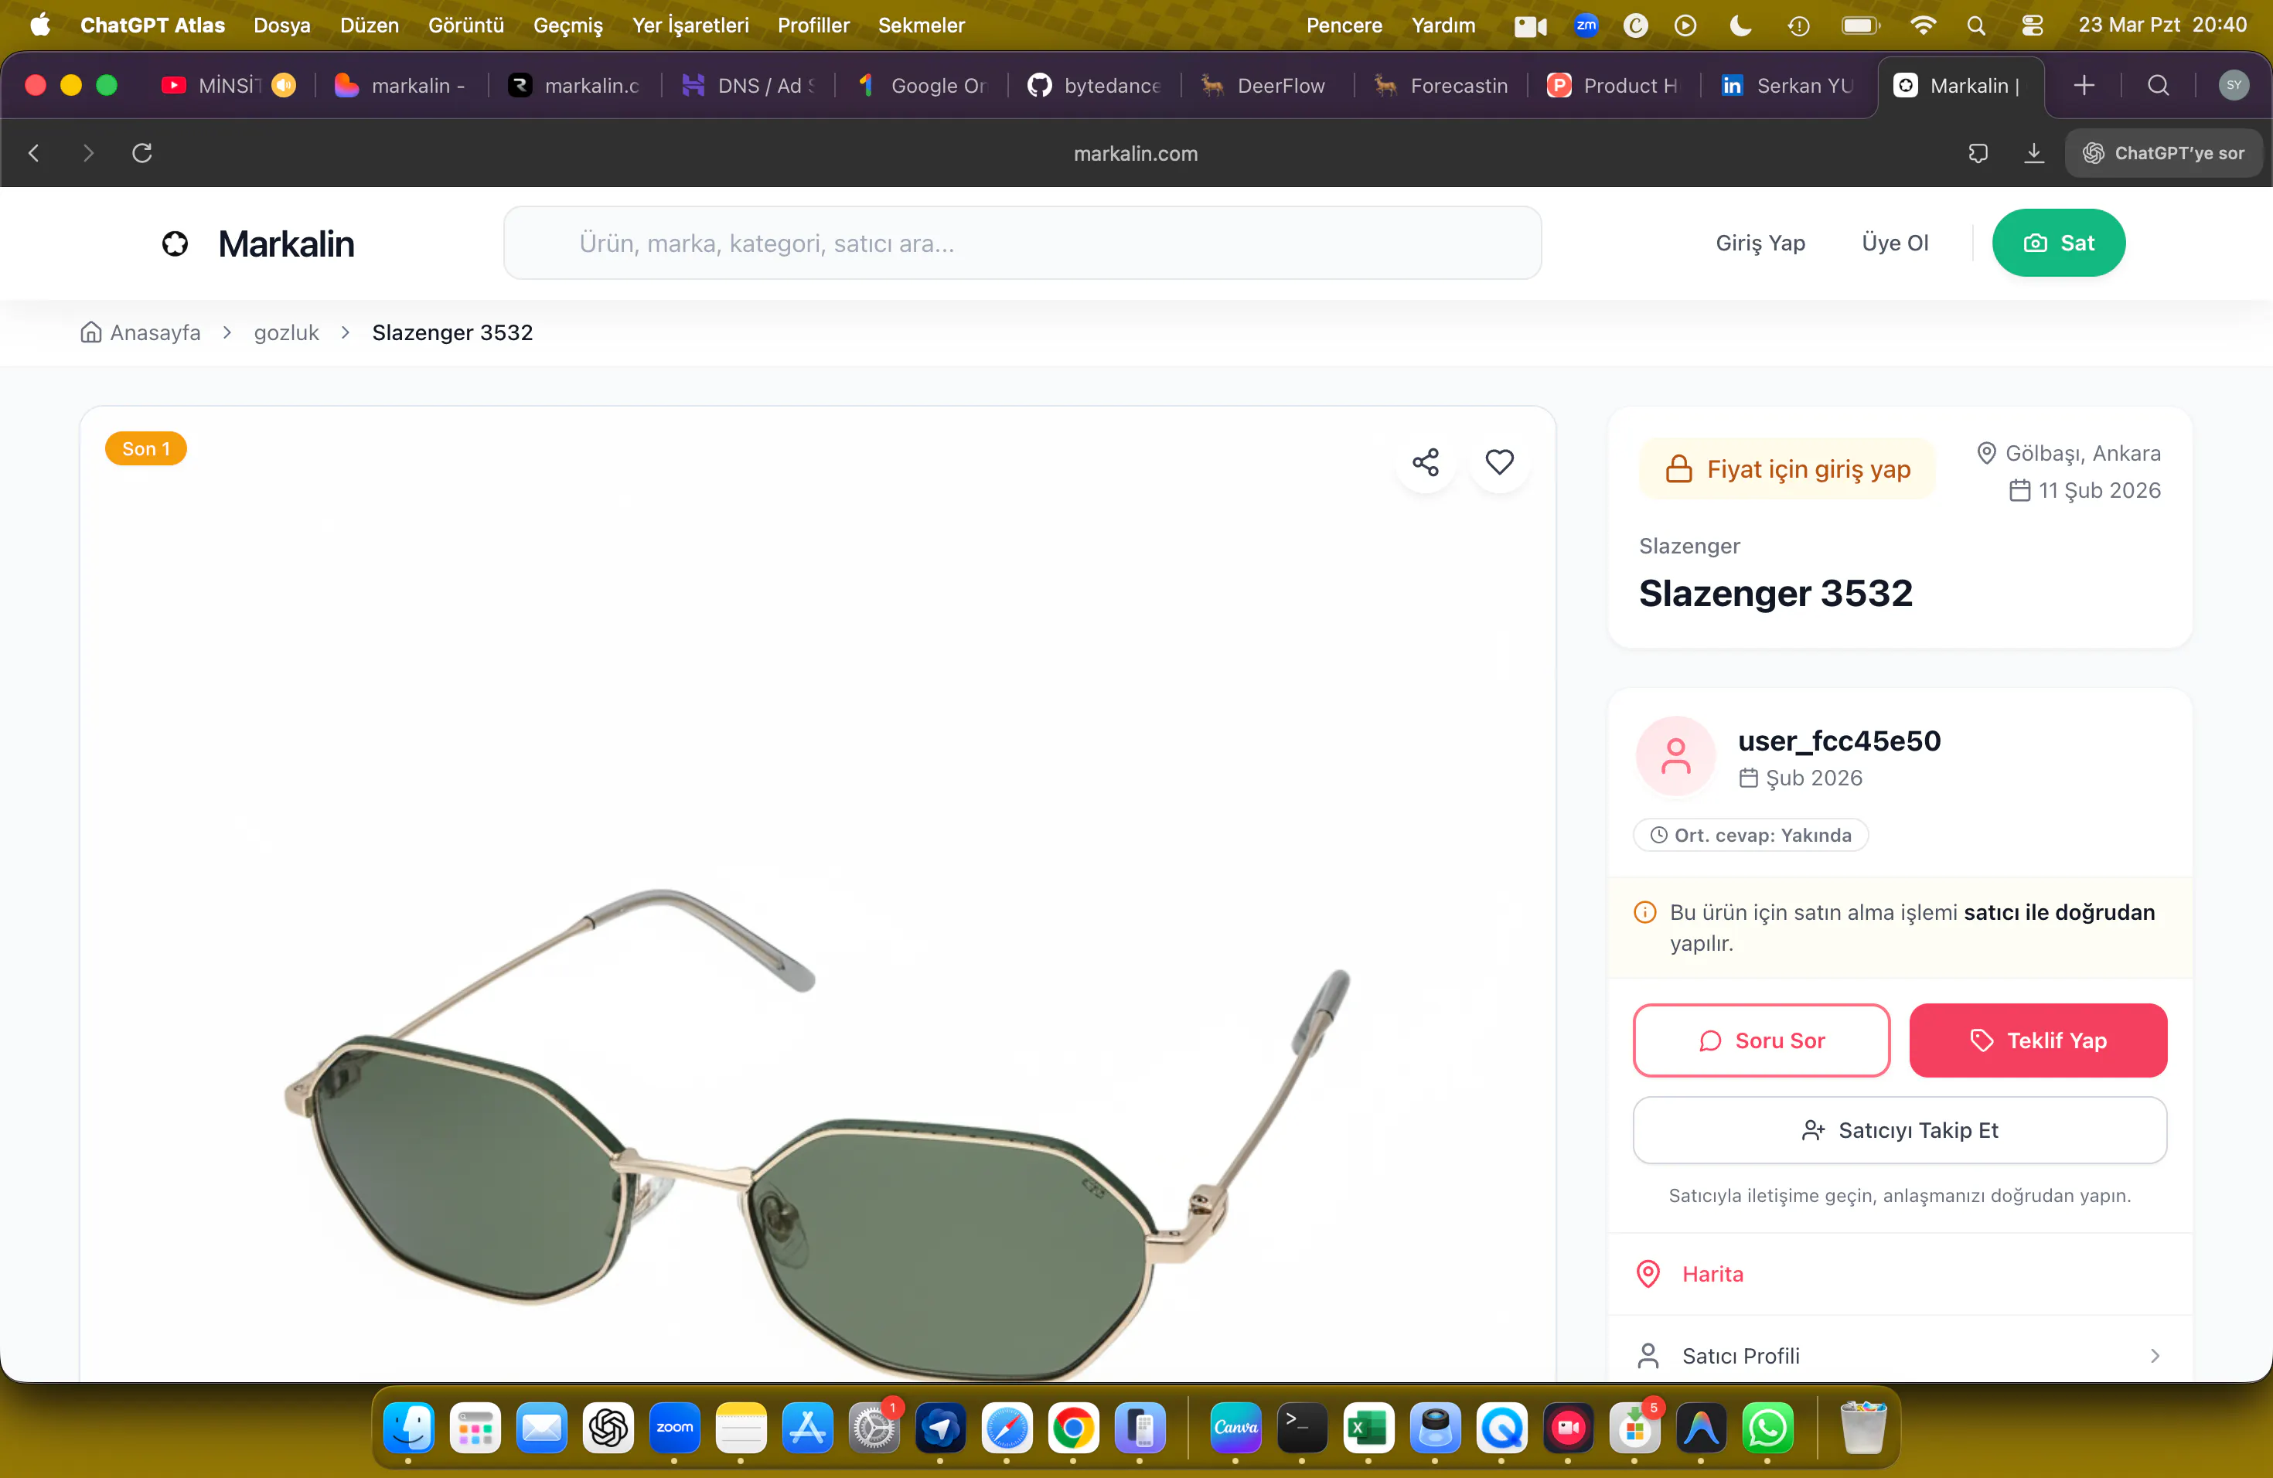Click the ChatGPT'ye sor button

[2163, 153]
